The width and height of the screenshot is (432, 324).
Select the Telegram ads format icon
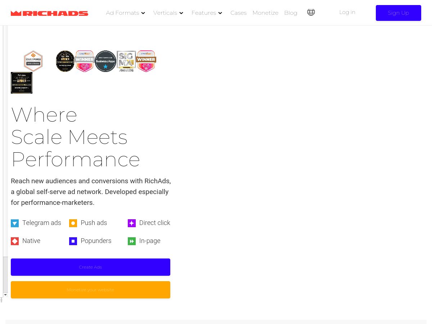[x=15, y=223]
